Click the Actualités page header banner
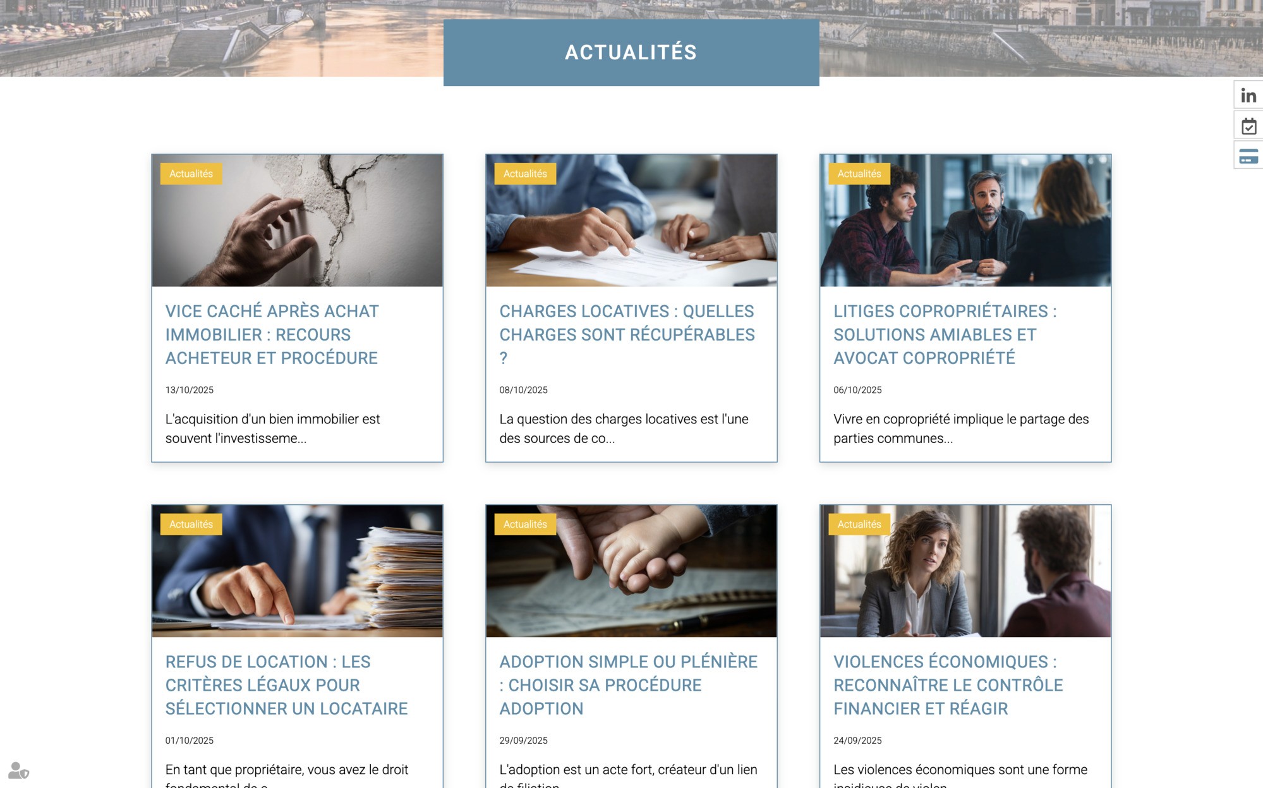 coord(631,52)
